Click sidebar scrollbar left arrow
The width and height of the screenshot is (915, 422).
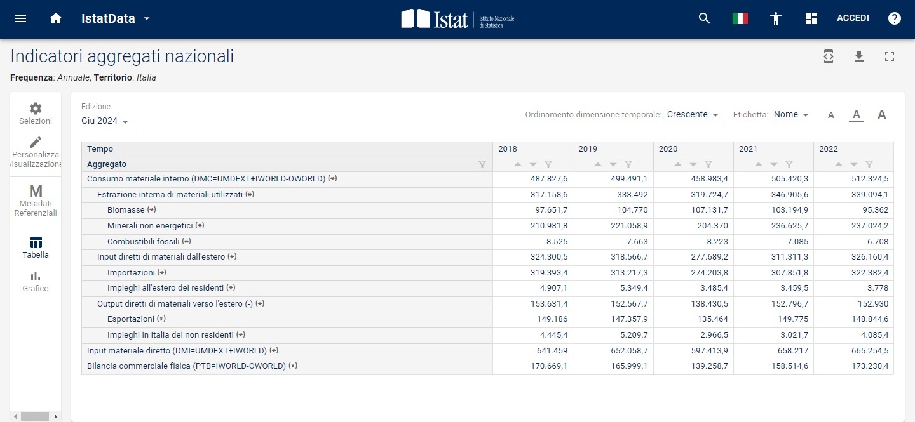click(x=15, y=417)
